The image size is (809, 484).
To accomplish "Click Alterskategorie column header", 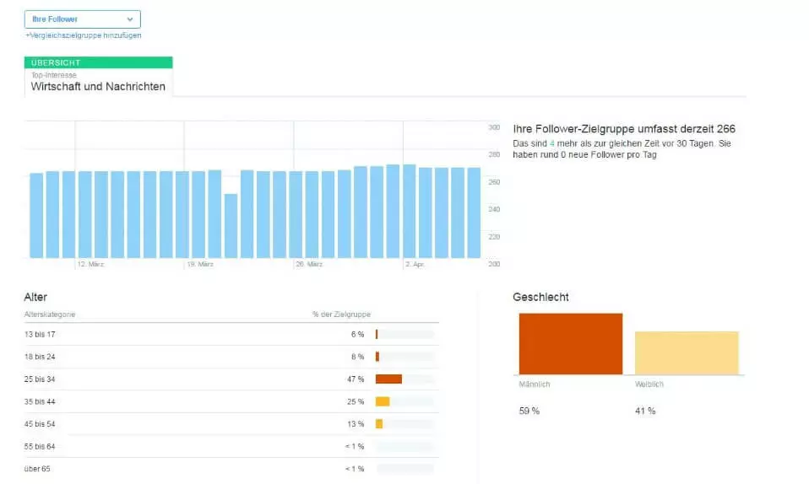I will pyautogui.click(x=50, y=315).
